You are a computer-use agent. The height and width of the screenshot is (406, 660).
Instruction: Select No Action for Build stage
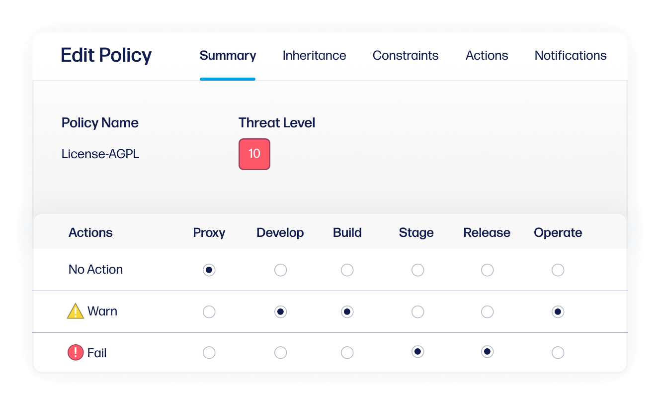tap(347, 270)
